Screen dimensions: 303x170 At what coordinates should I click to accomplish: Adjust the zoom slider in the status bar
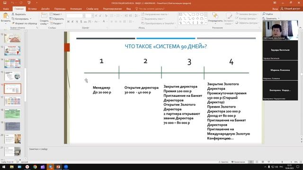[x=282, y=162]
